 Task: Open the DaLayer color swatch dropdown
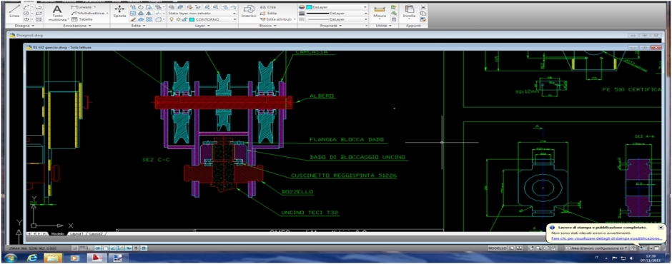coord(333,7)
